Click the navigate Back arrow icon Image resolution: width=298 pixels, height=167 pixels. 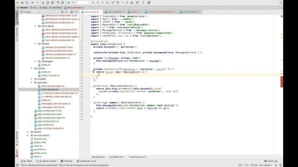click(68, 3)
